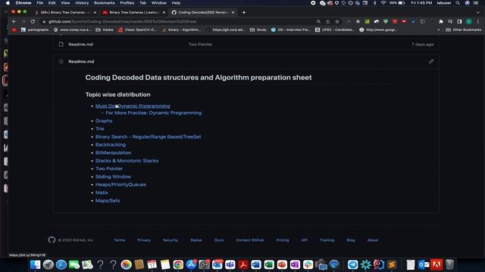Image resolution: width=485 pixels, height=272 pixels.
Task: Open Profiles menu in menu bar
Action: [127, 3]
